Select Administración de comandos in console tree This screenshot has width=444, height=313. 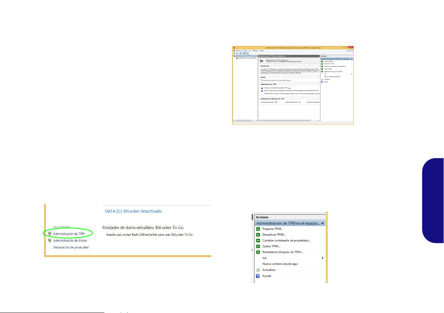coord(247,58)
